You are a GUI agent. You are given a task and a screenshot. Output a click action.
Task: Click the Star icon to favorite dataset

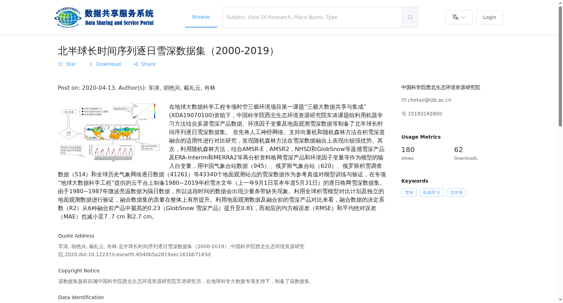[61, 64]
